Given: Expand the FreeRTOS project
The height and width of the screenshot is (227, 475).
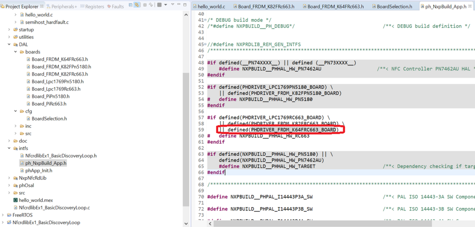Looking at the screenshot, I should click(x=3, y=215).
